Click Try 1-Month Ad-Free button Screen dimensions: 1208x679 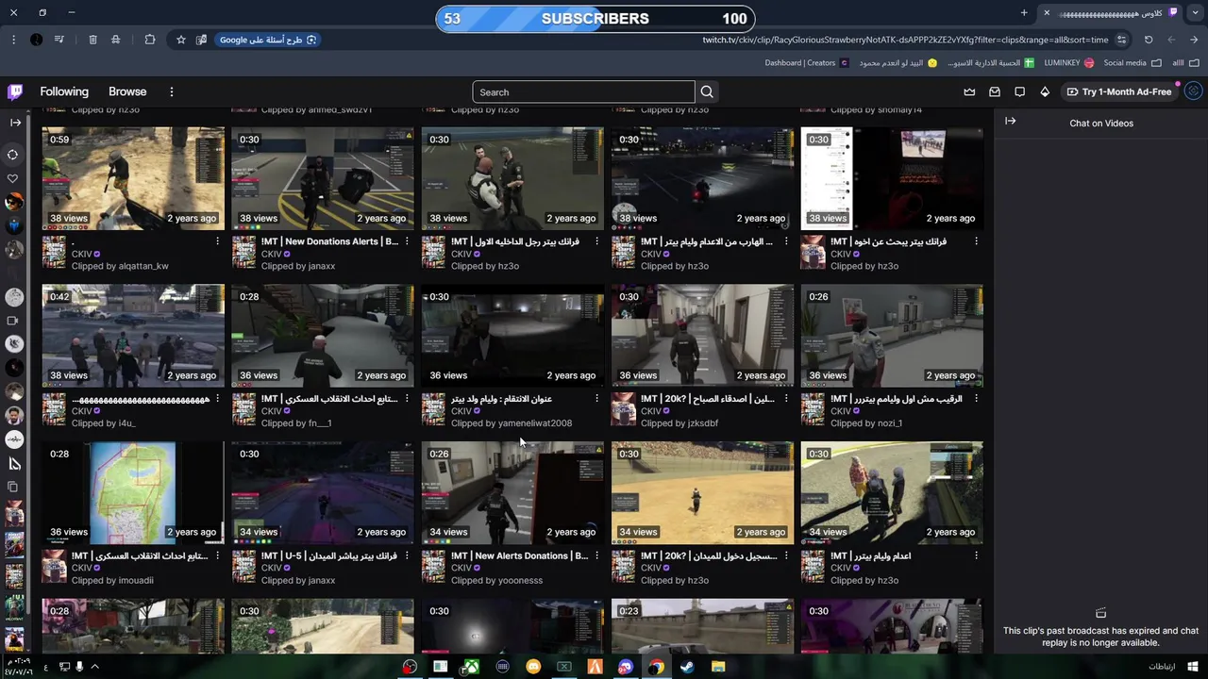1119,91
